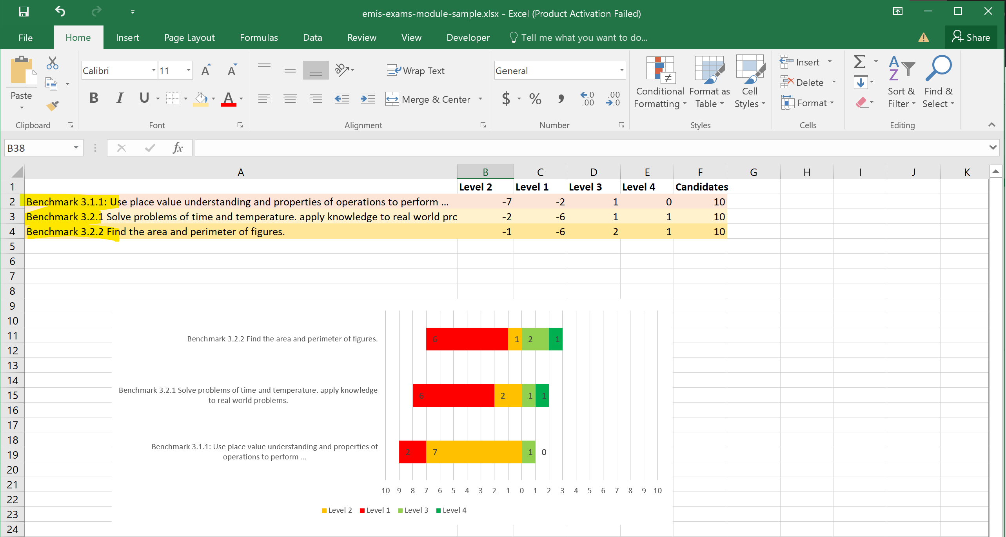Click the Format Painter brush icon

coord(52,105)
